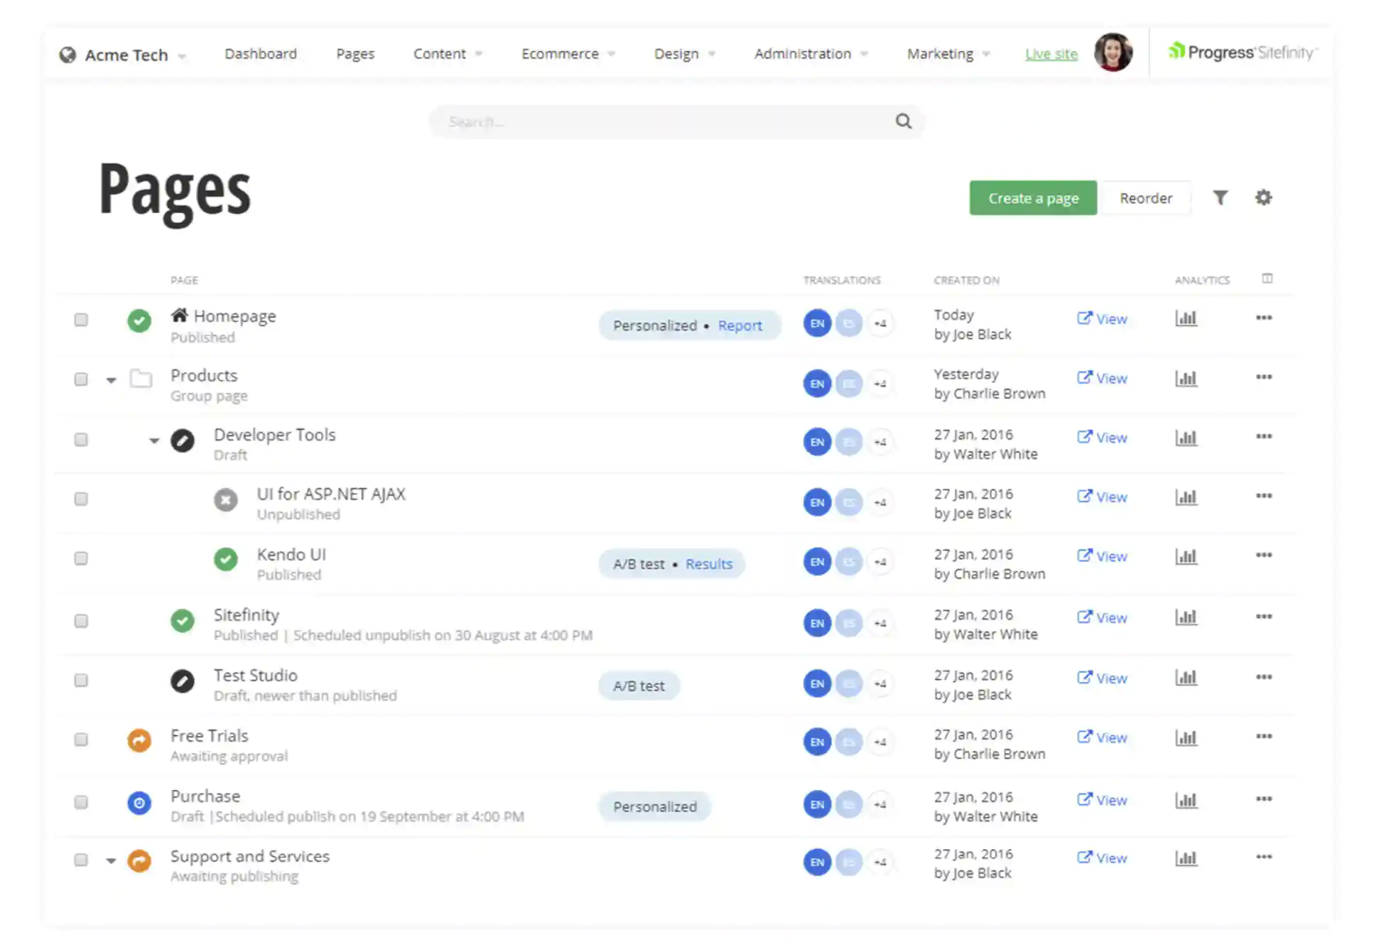Expand Support and Services children

pyautogui.click(x=111, y=861)
